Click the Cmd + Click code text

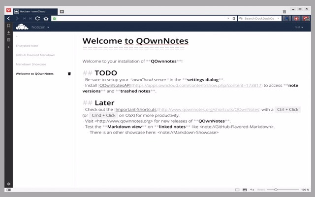coord(103,115)
